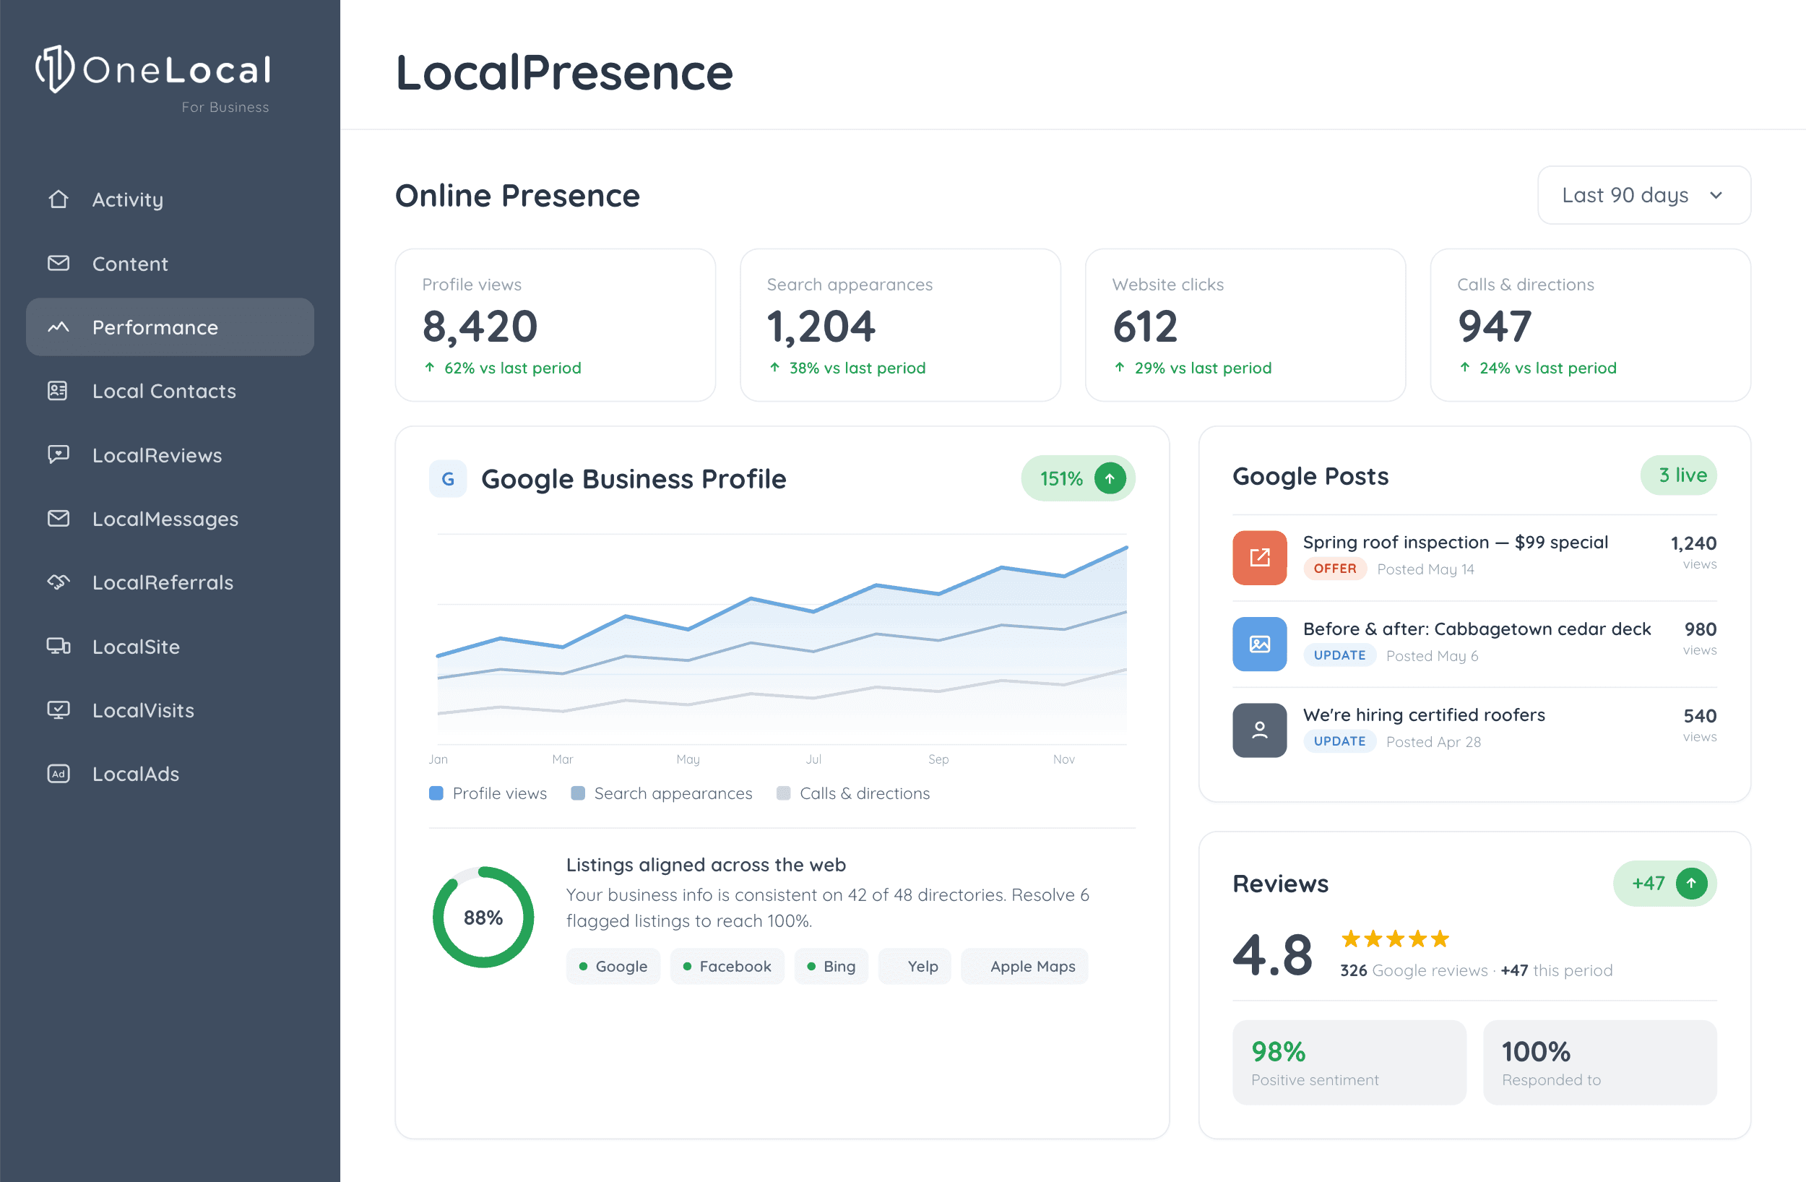
Task: Click the UPDATE tag posted May 6
Action: (x=1339, y=655)
